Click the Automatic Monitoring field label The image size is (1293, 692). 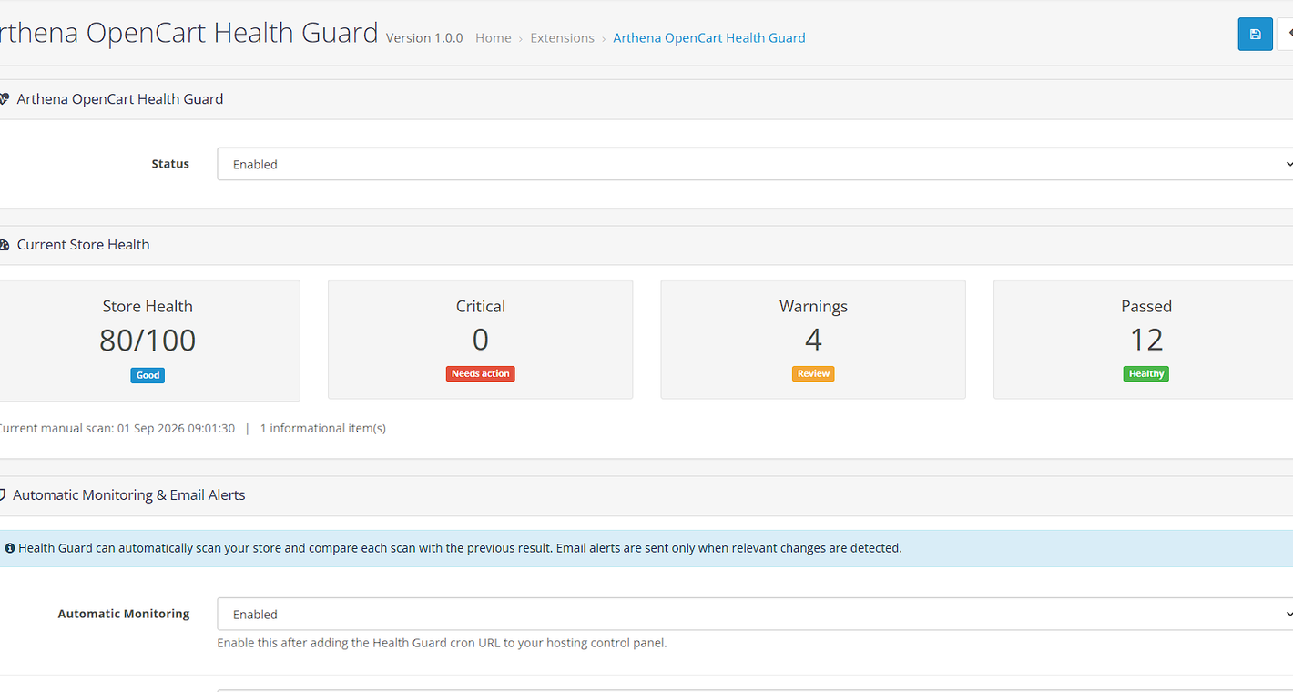[124, 614]
